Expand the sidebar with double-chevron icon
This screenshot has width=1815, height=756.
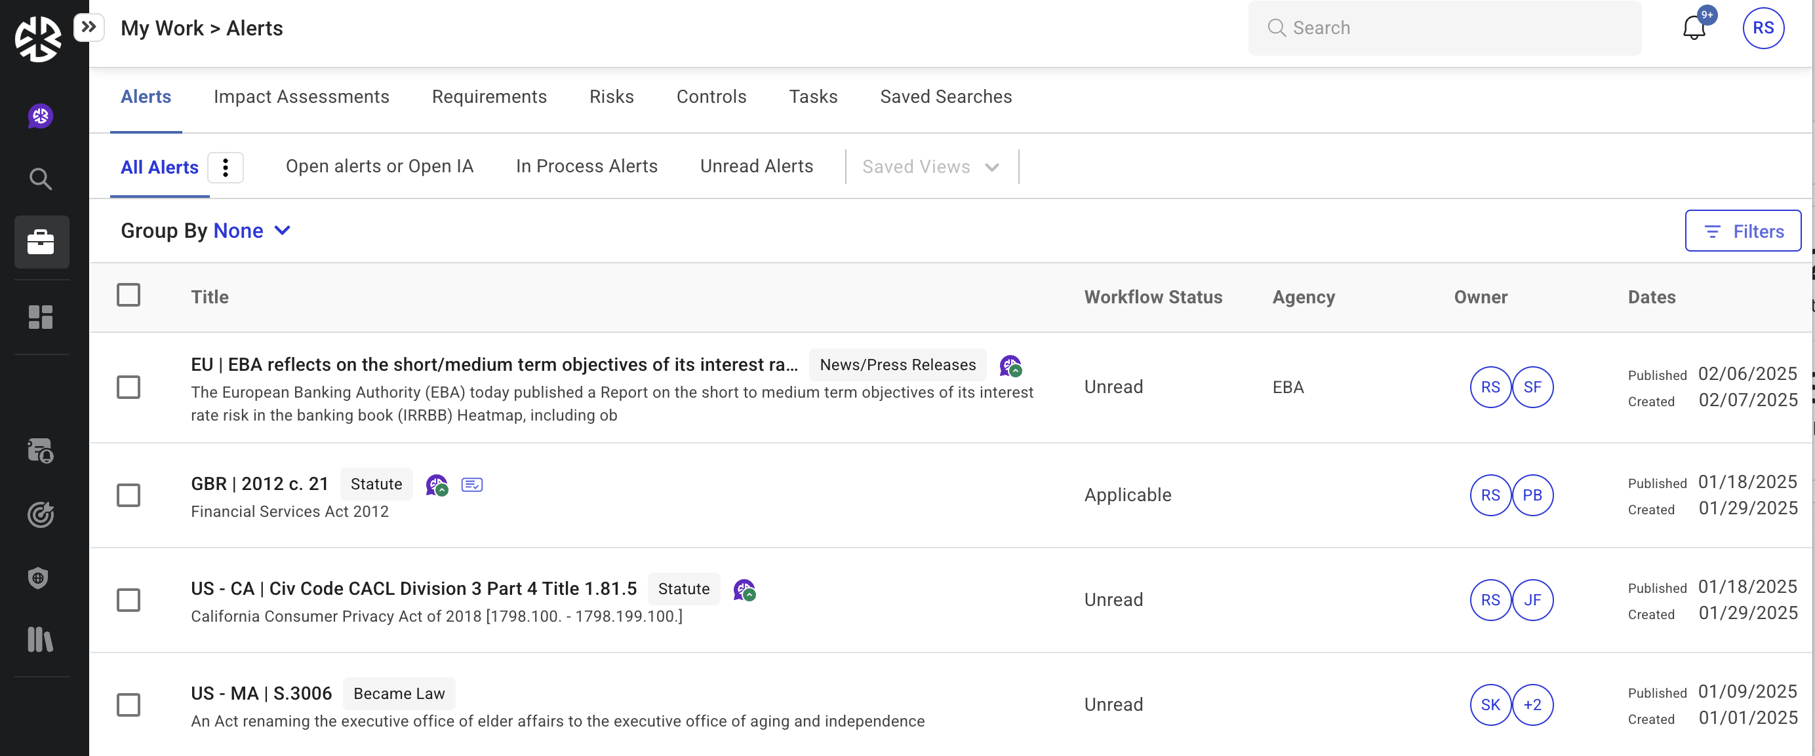click(x=89, y=28)
